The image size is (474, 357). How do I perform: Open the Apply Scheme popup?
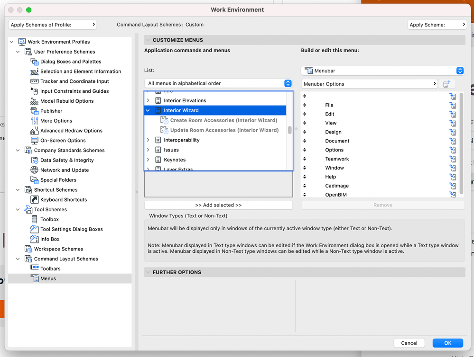pyautogui.click(x=437, y=25)
